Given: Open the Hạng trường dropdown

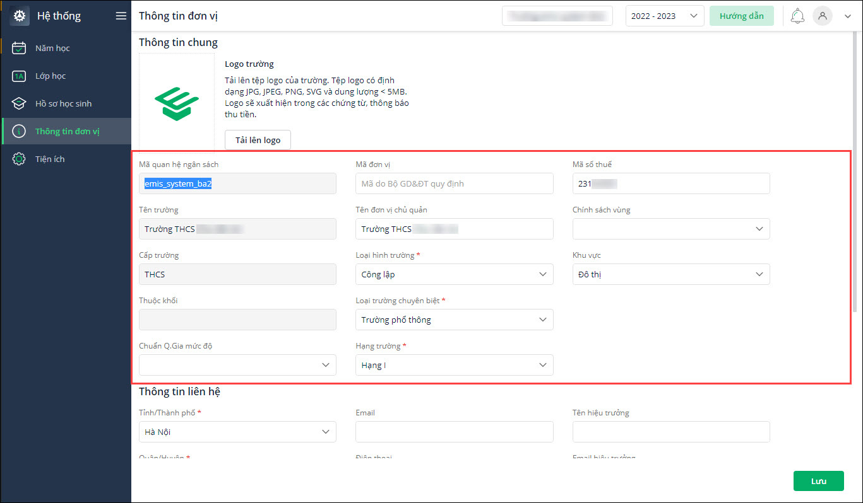Looking at the screenshot, I should 455,365.
